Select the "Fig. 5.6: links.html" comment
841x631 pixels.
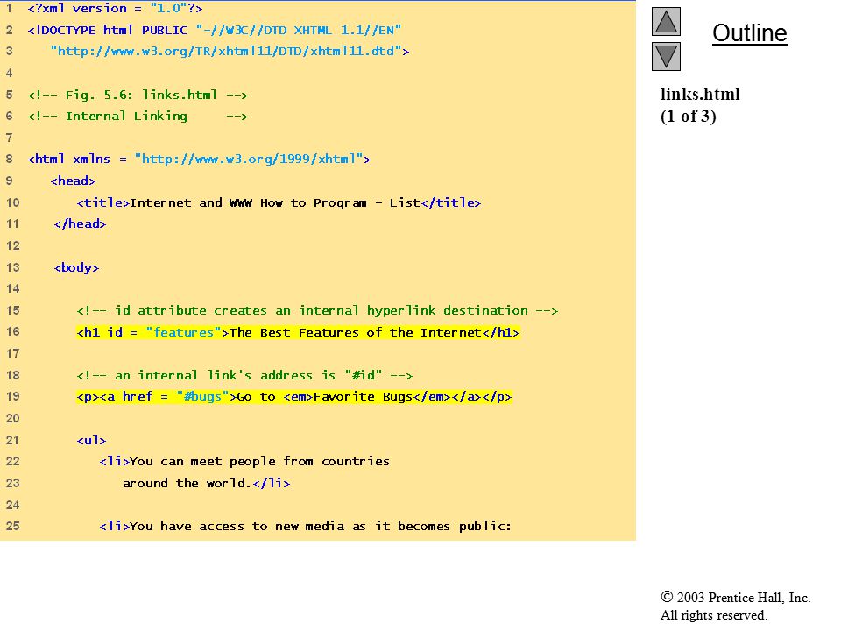click(x=138, y=95)
